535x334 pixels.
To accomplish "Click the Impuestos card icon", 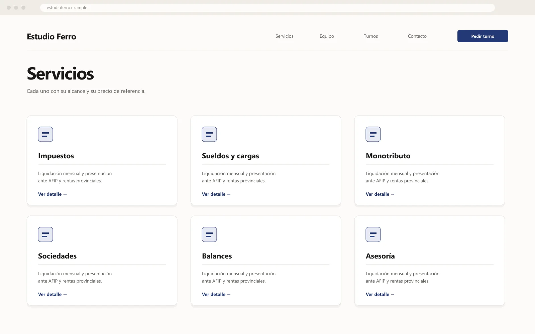I will pyautogui.click(x=45, y=134).
